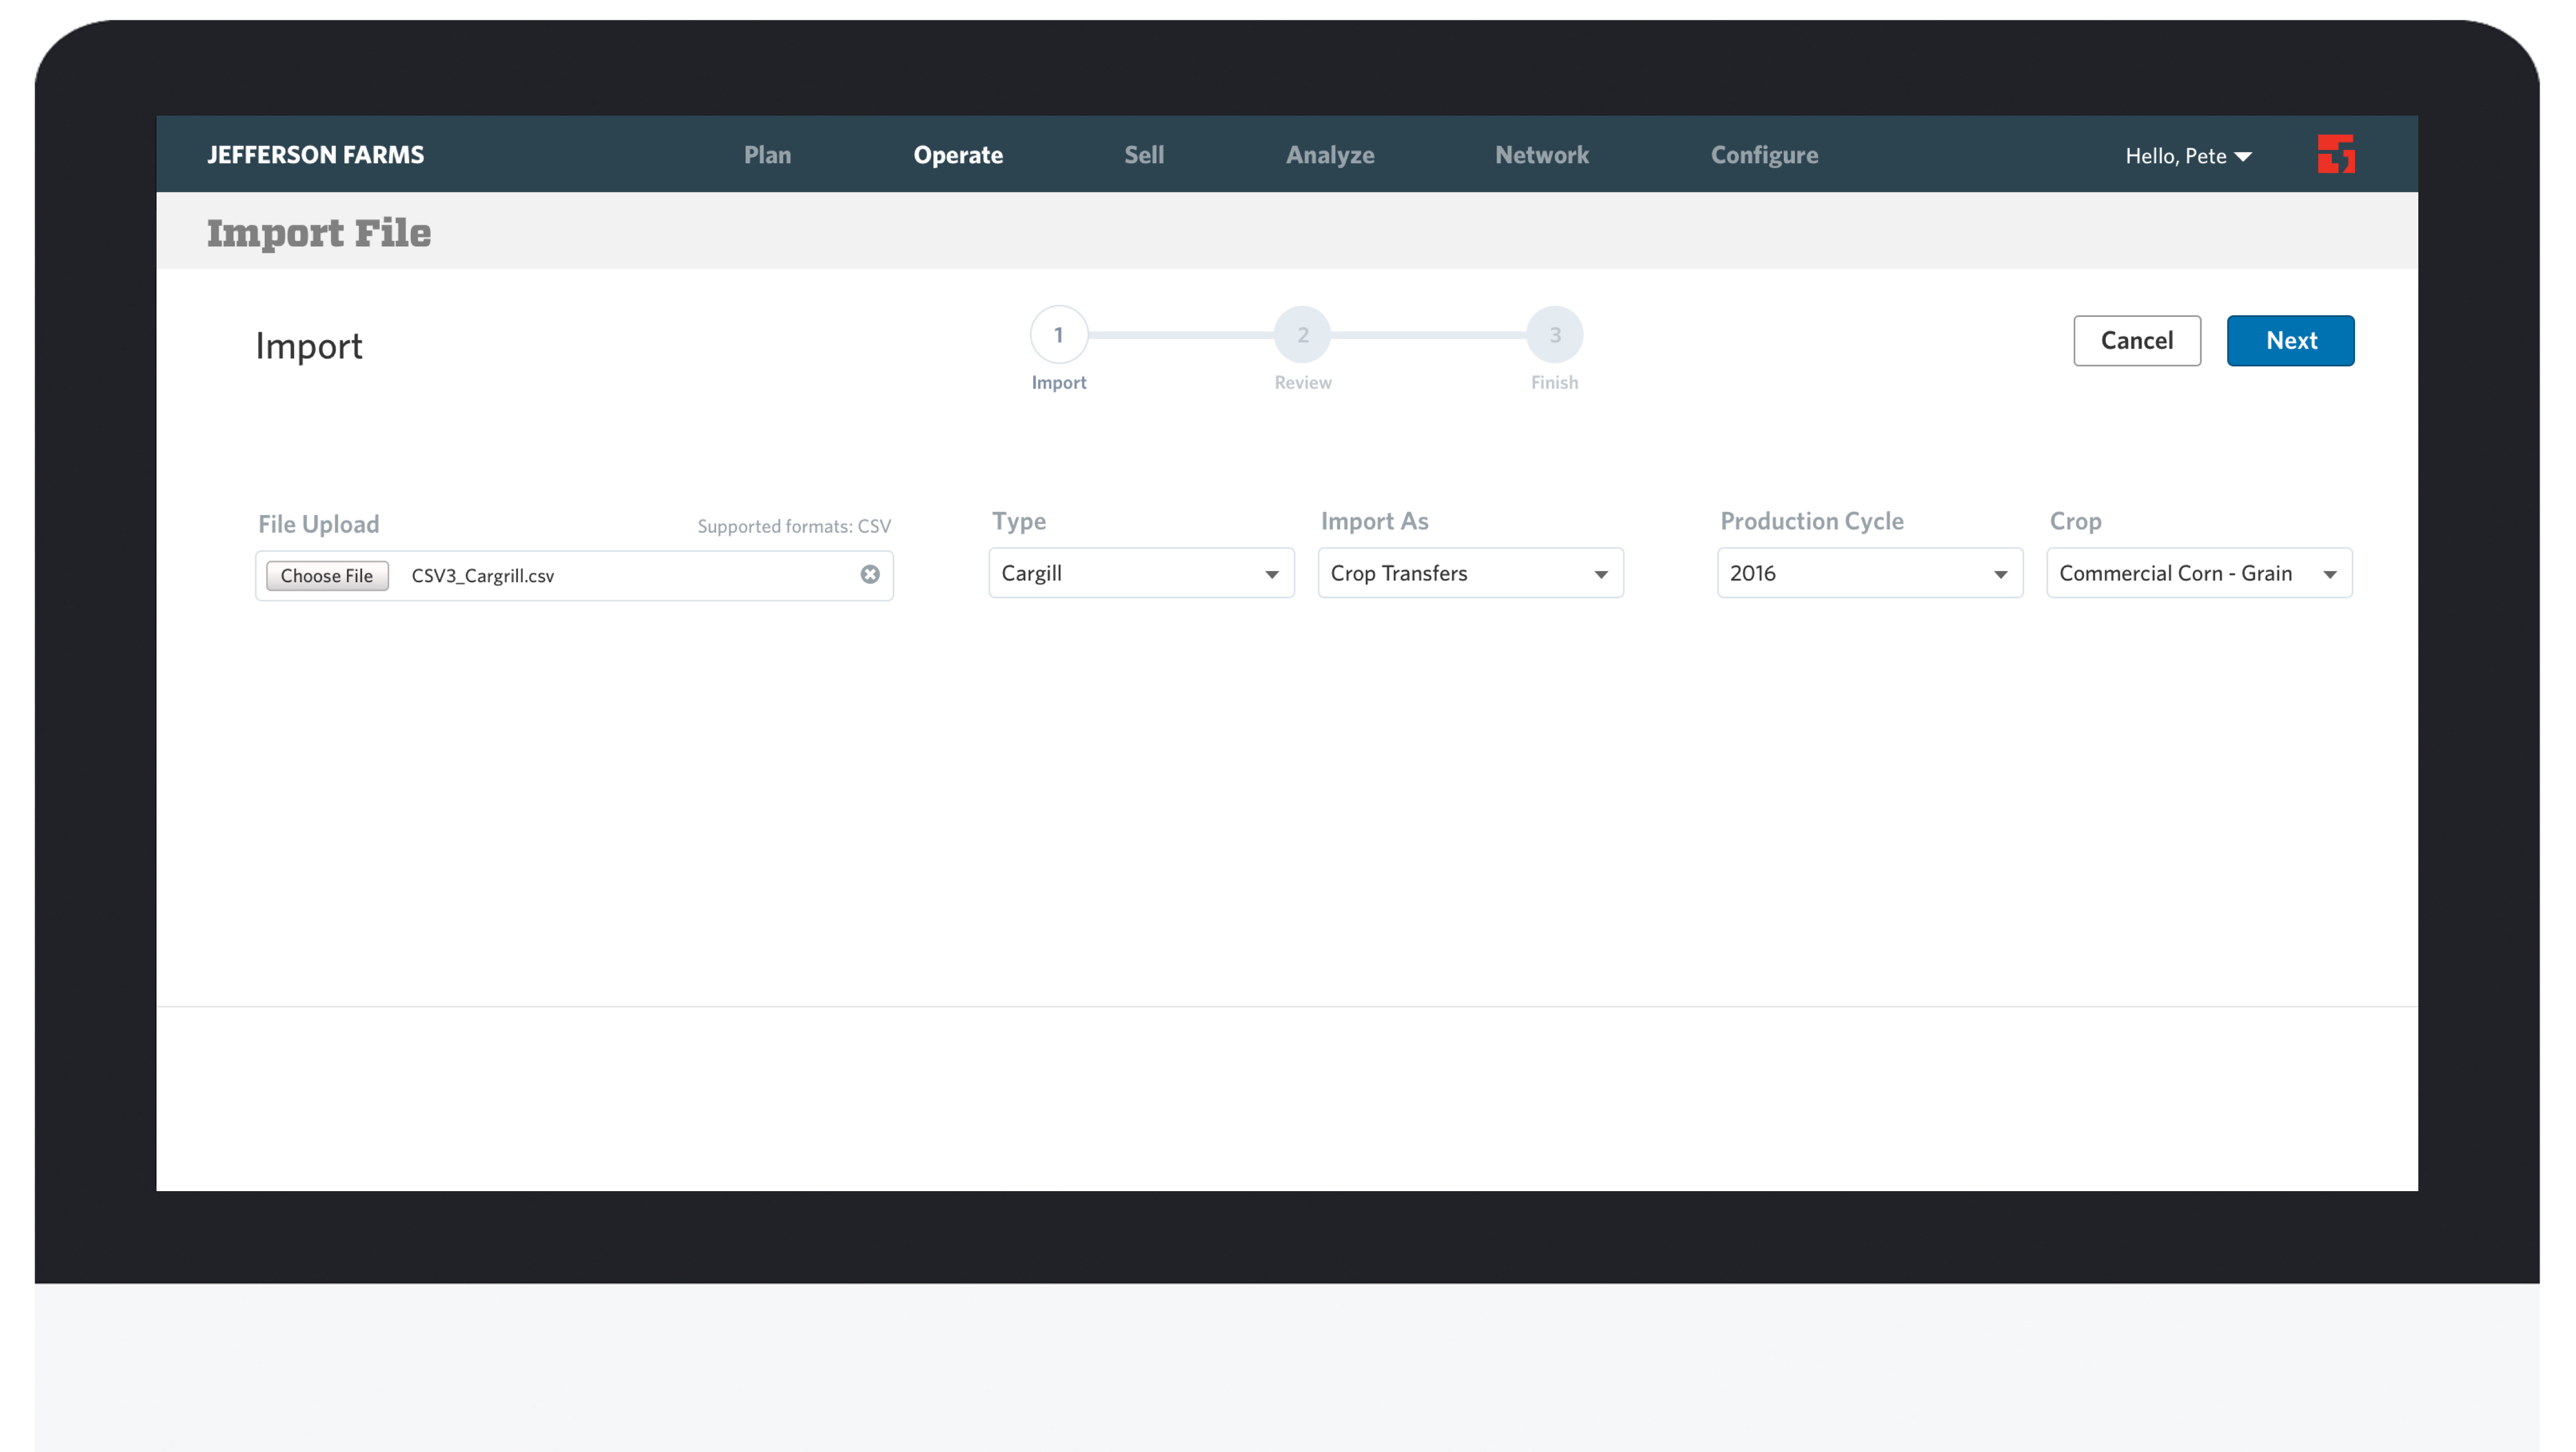Click the Import File page heading
The height and width of the screenshot is (1452, 2576).
pyautogui.click(x=319, y=233)
